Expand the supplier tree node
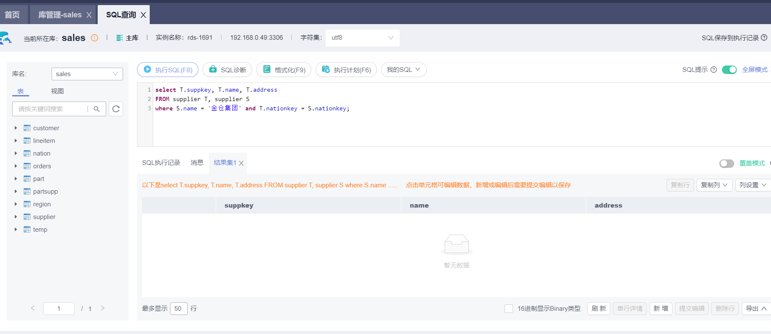The width and height of the screenshot is (771, 334). pyautogui.click(x=16, y=217)
